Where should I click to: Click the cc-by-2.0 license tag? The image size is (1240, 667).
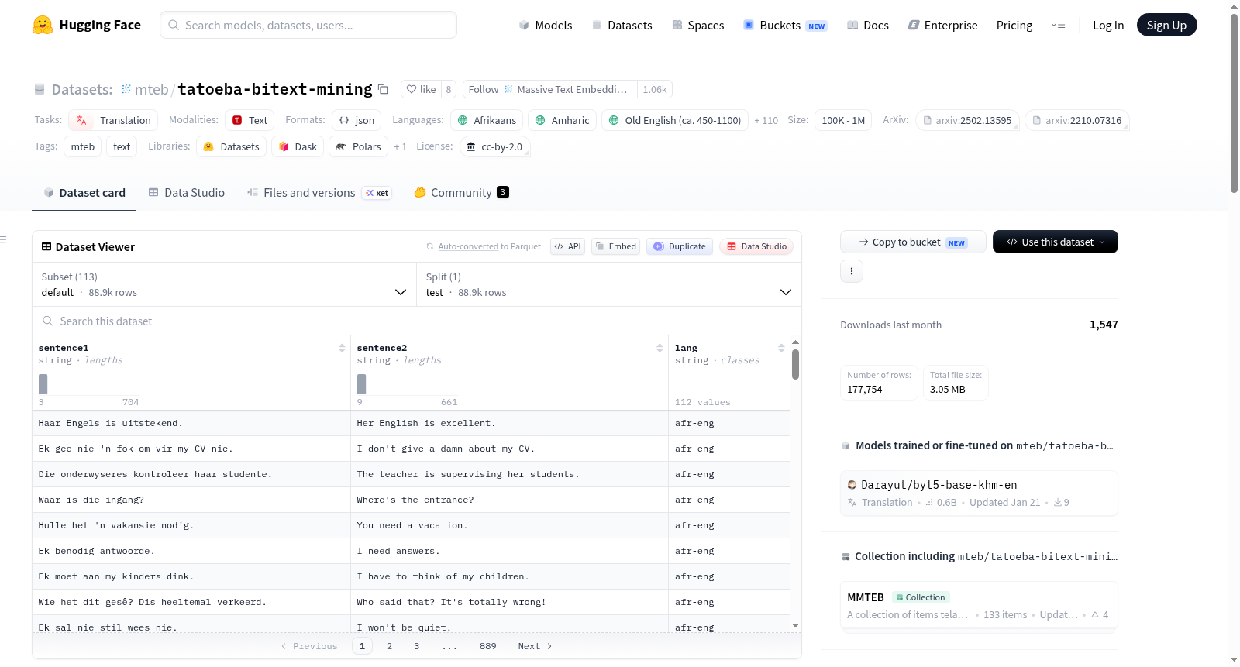point(495,146)
